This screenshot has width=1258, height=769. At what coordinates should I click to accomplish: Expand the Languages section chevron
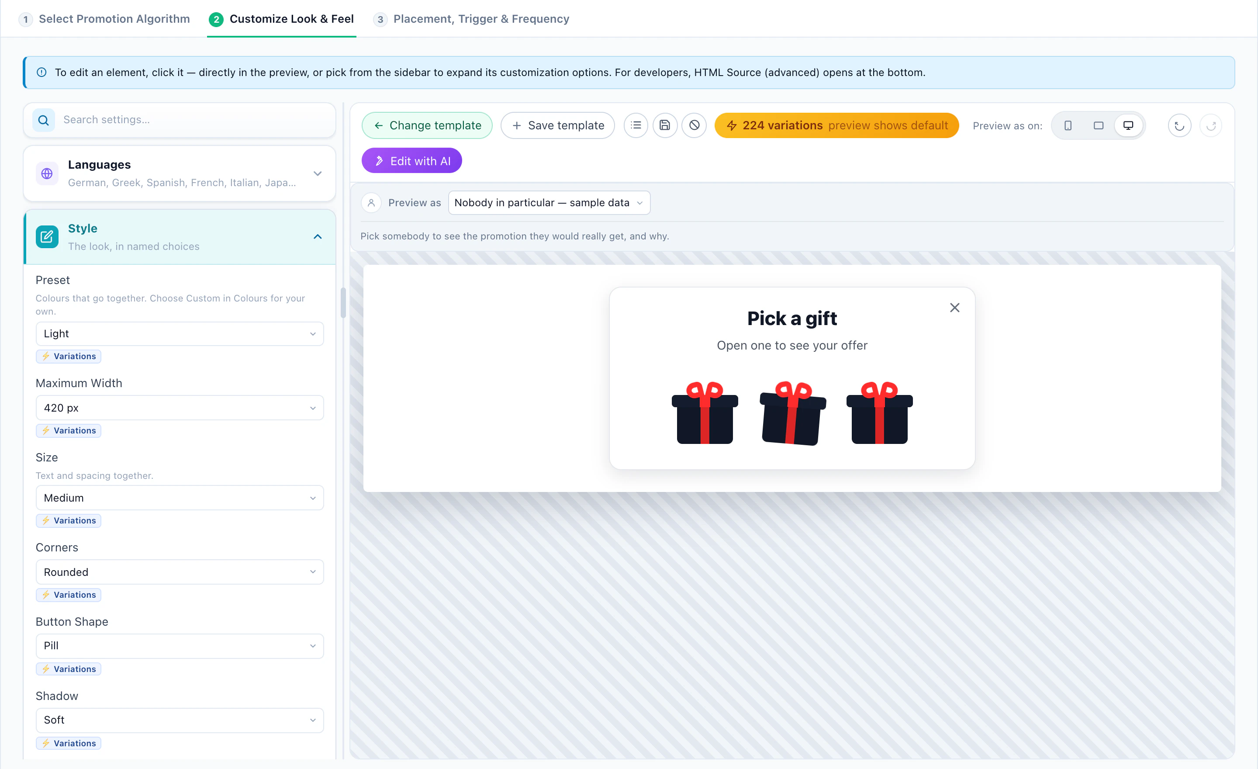click(318, 173)
